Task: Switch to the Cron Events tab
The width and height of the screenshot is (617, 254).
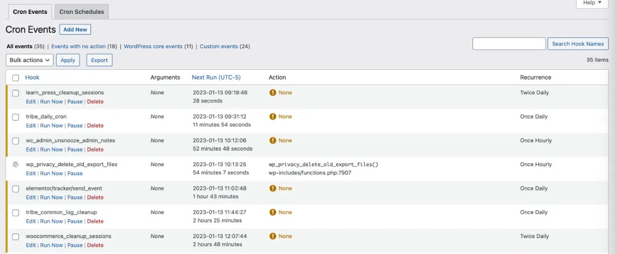Action: pos(30,12)
